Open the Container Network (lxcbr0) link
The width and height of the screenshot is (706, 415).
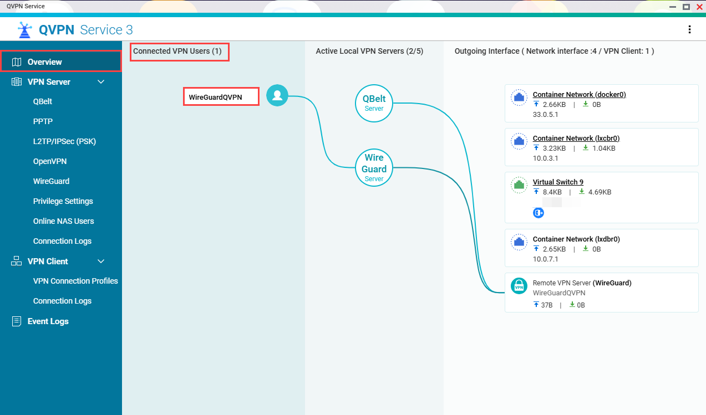tap(576, 138)
